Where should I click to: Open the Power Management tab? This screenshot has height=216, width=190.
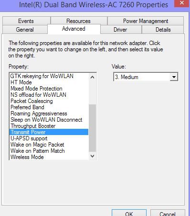[146, 21]
